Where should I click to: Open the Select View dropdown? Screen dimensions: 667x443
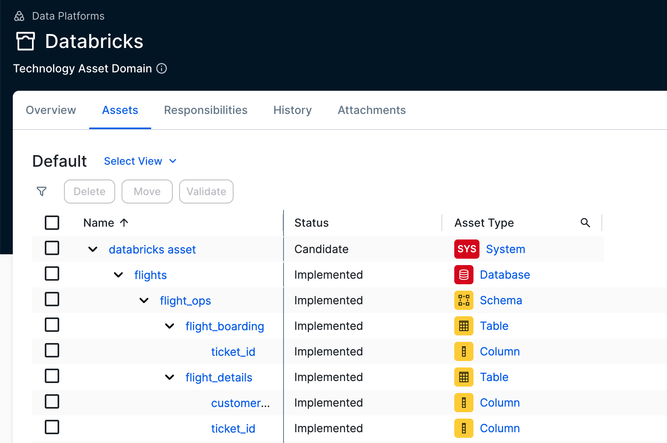click(140, 161)
